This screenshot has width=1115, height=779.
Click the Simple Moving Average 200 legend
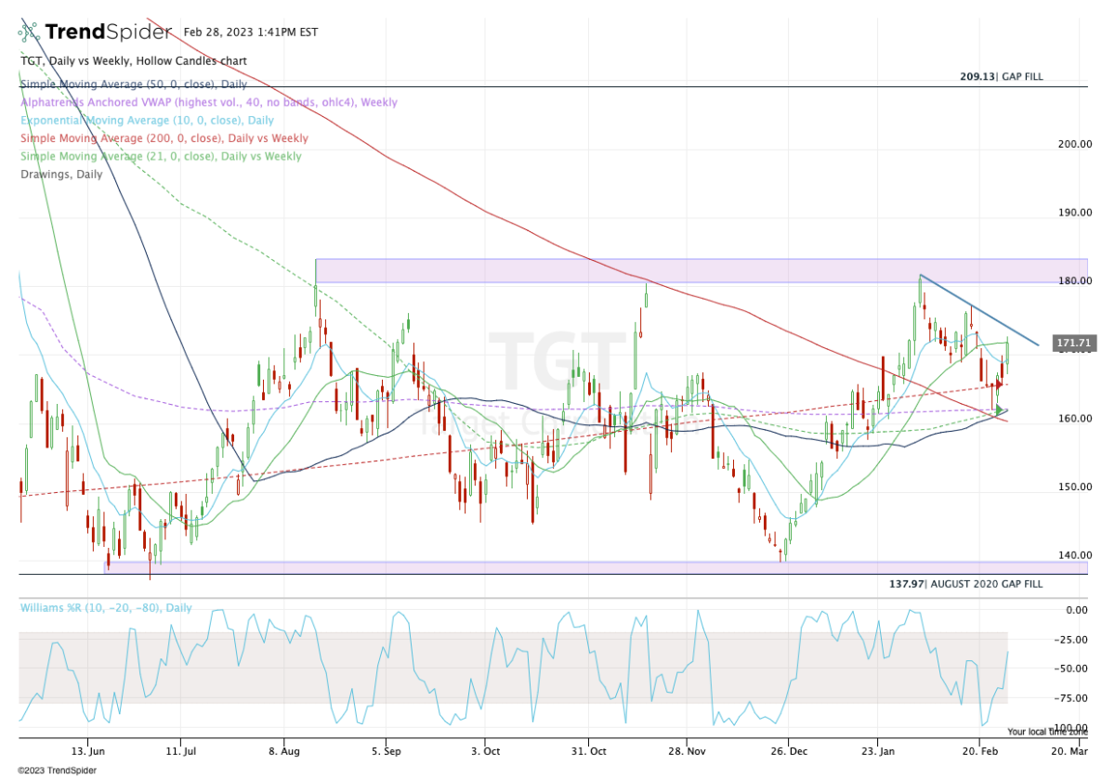pos(164,138)
